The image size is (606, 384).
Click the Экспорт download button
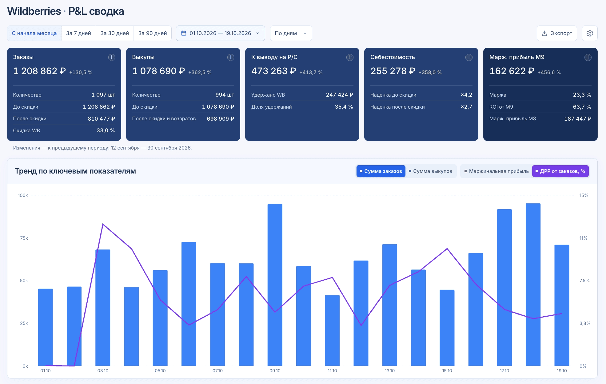557,33
